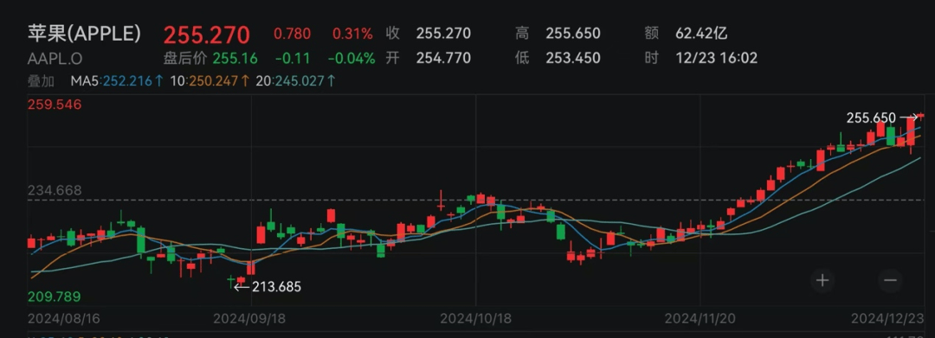Click the 213.685 low price annotation
The height and width of the screenshot is (338, 935).
pos(268,287)
